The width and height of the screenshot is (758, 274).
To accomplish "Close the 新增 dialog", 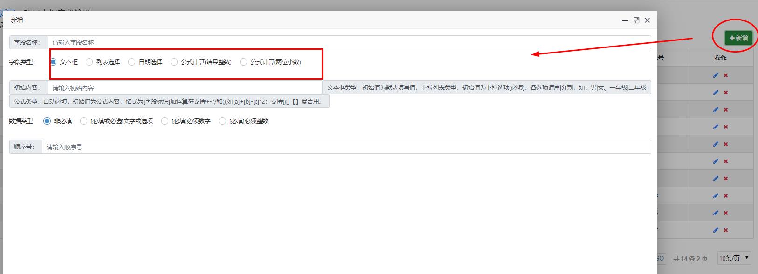I will [647, 20].
